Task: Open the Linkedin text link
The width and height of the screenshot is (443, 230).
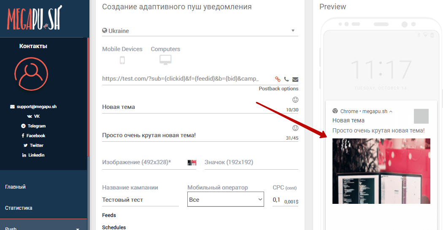Action: click(x=36, y=155)
